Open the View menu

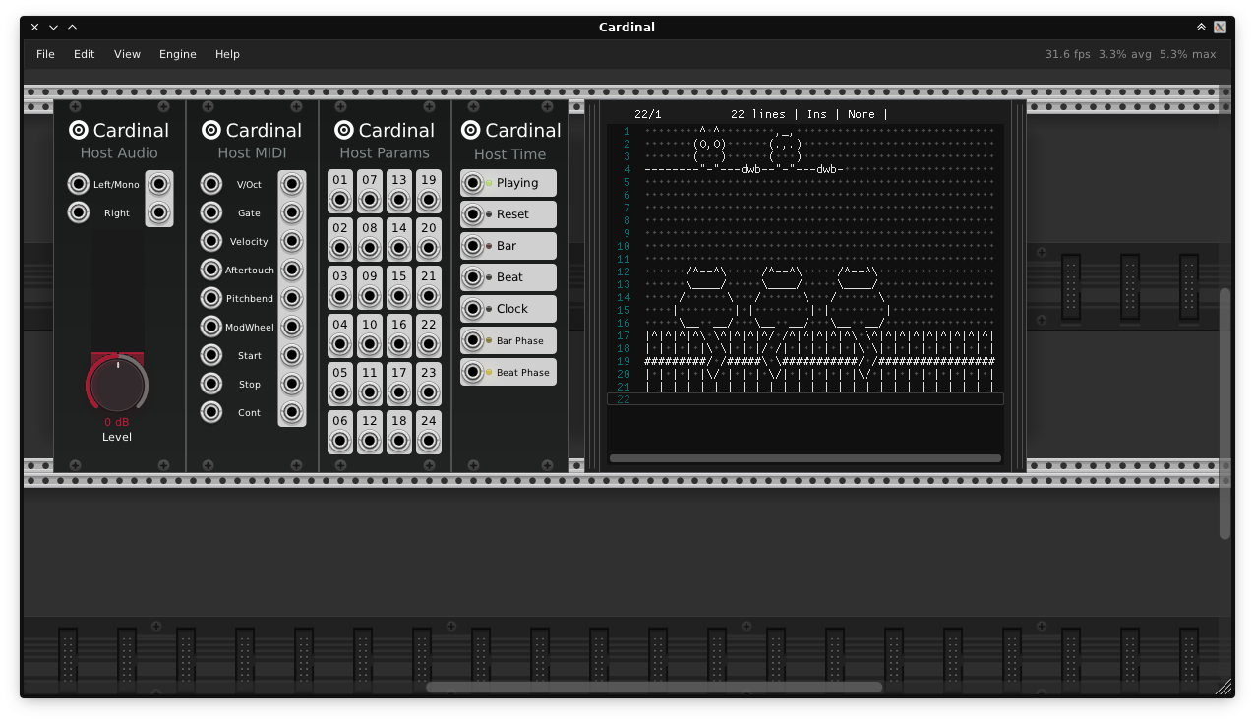127,54
